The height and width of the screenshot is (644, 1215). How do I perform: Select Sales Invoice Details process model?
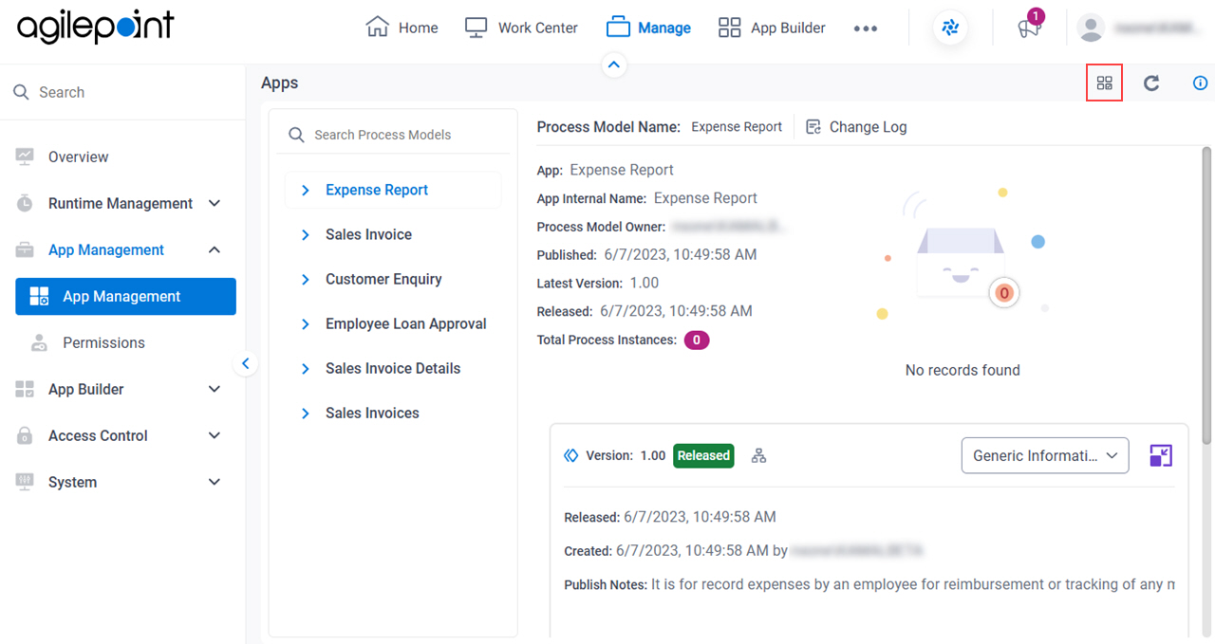coord(393,368)
